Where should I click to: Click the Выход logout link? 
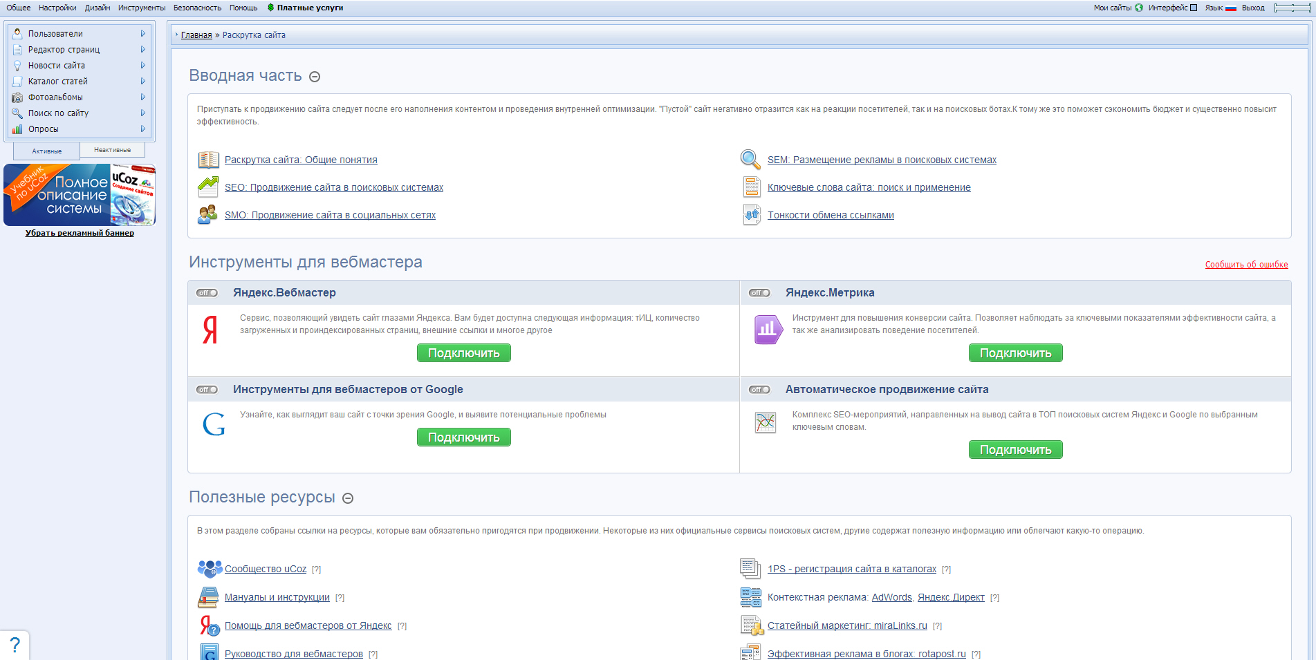pyautogui.click(x=1253, y=8)
